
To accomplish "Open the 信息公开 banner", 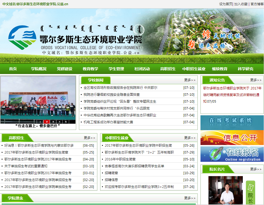I will [x=232, y=138].
